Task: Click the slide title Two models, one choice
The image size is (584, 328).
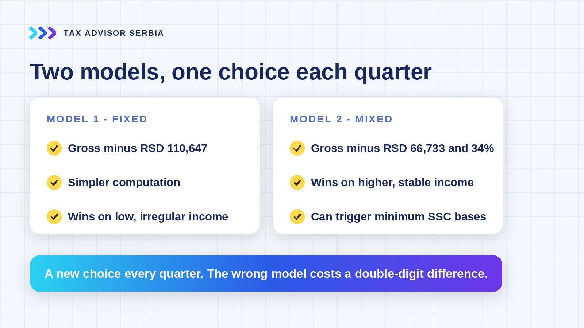Action: [231, 72]
